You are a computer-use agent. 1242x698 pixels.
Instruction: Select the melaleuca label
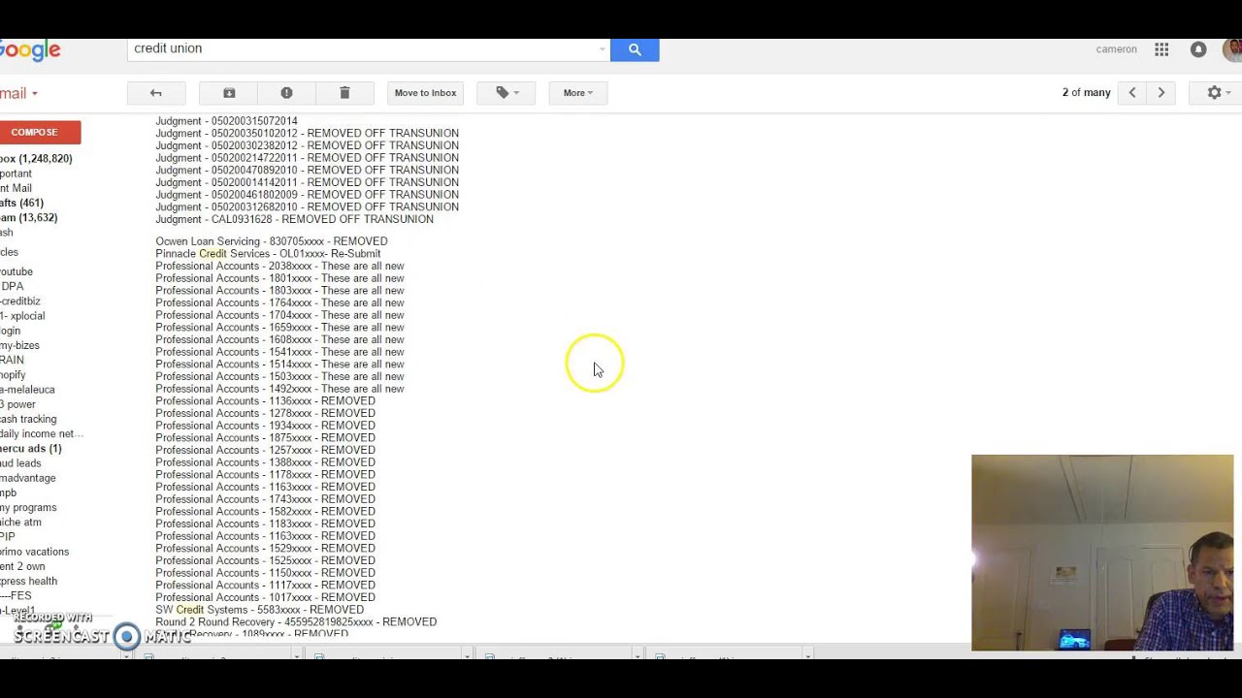27,390
